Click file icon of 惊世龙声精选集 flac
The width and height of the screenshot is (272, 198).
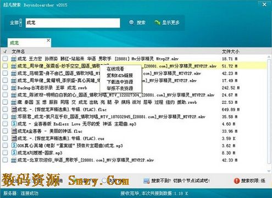[x=14, y=109]
